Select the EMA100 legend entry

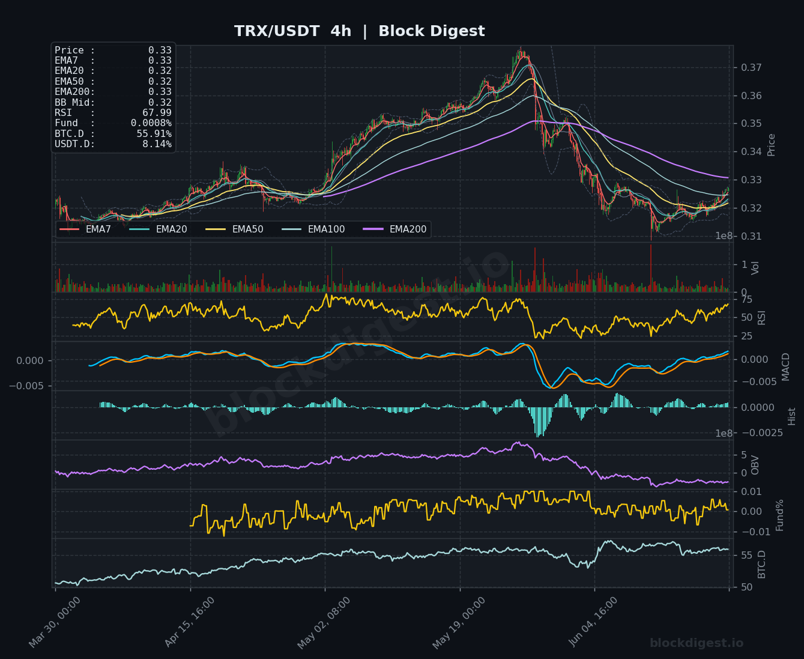313,229
